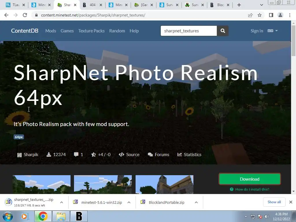The image size is (296, 222).
Task: Open the reviews comment count
Action: (x=78, y=155)
